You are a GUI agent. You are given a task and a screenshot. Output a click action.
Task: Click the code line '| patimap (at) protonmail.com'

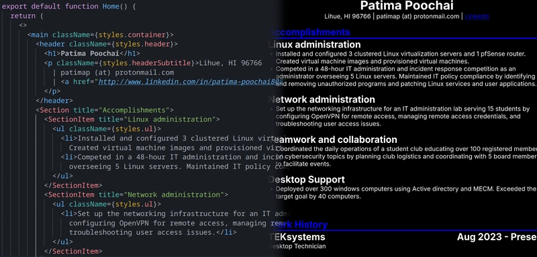113,72
